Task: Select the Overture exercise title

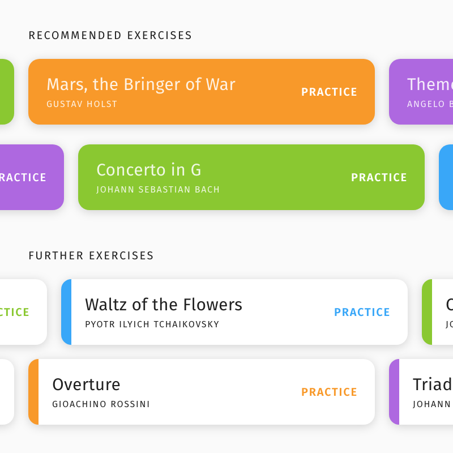Action: click(x=86, y=384)
